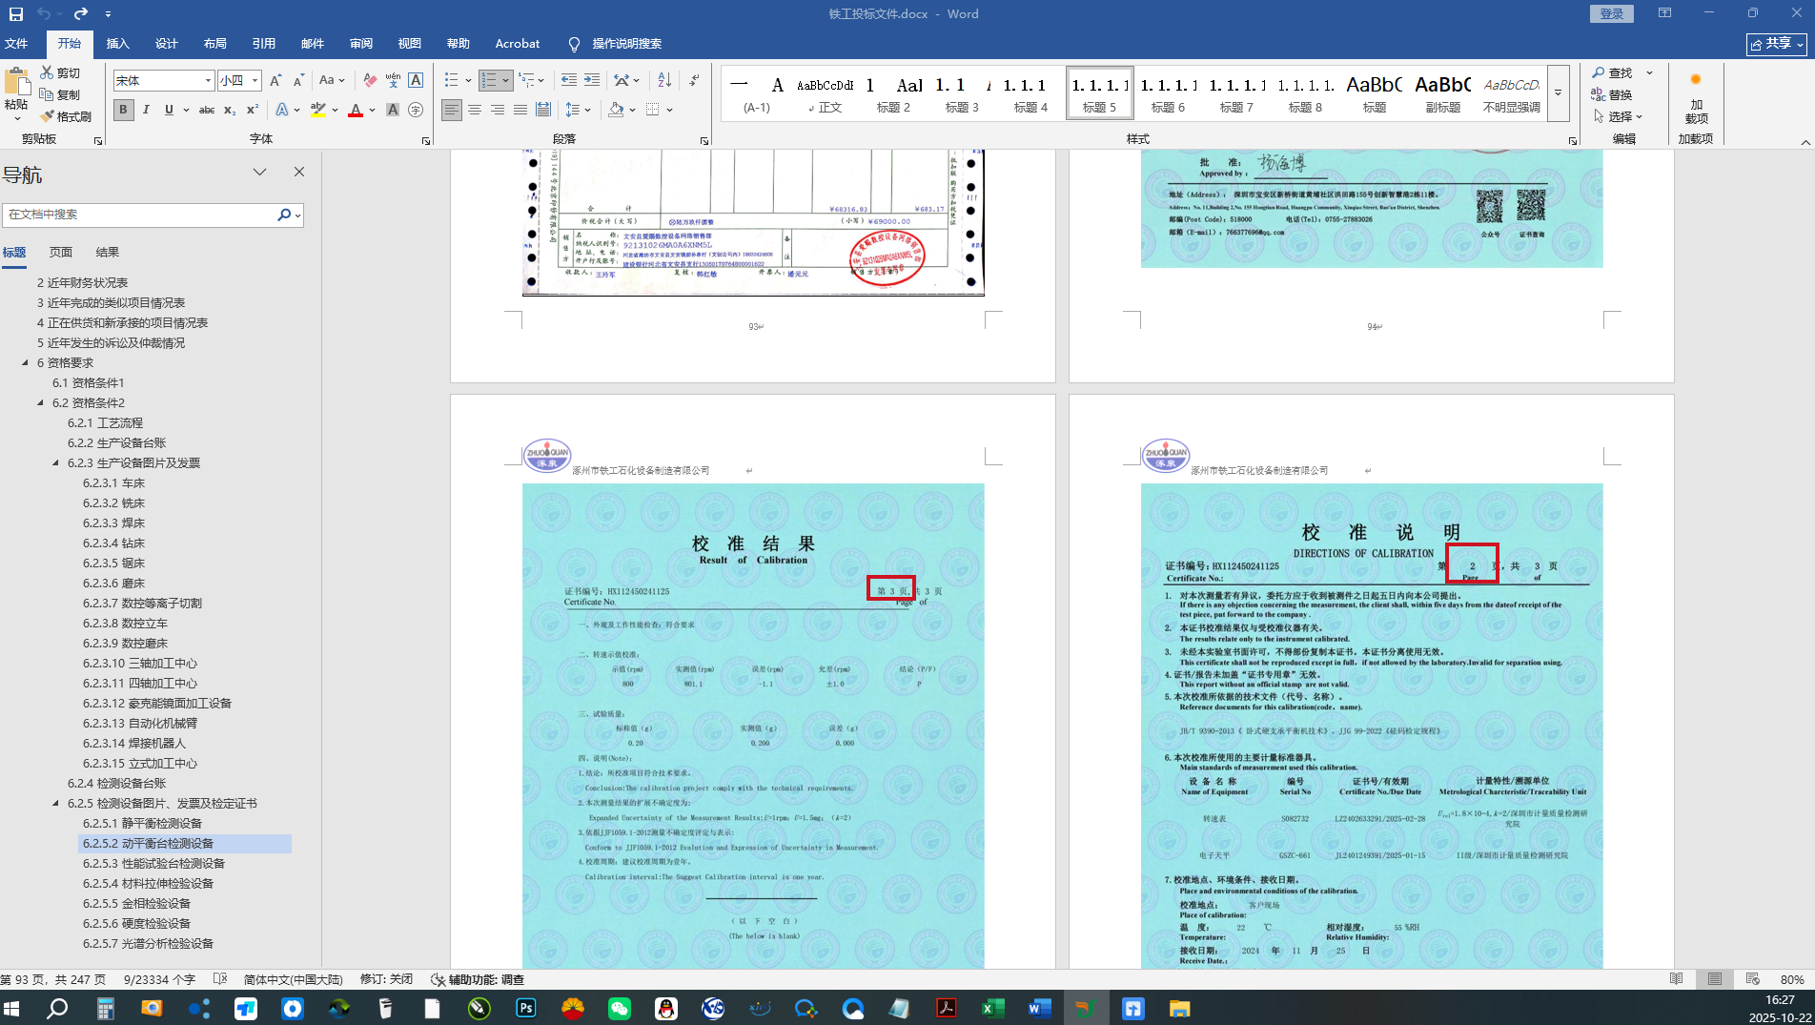Image resolution: width=1815 pixels, height=1025 pixels.
Task: Decrease paragraph indent
Action: (x=569, y=80)
